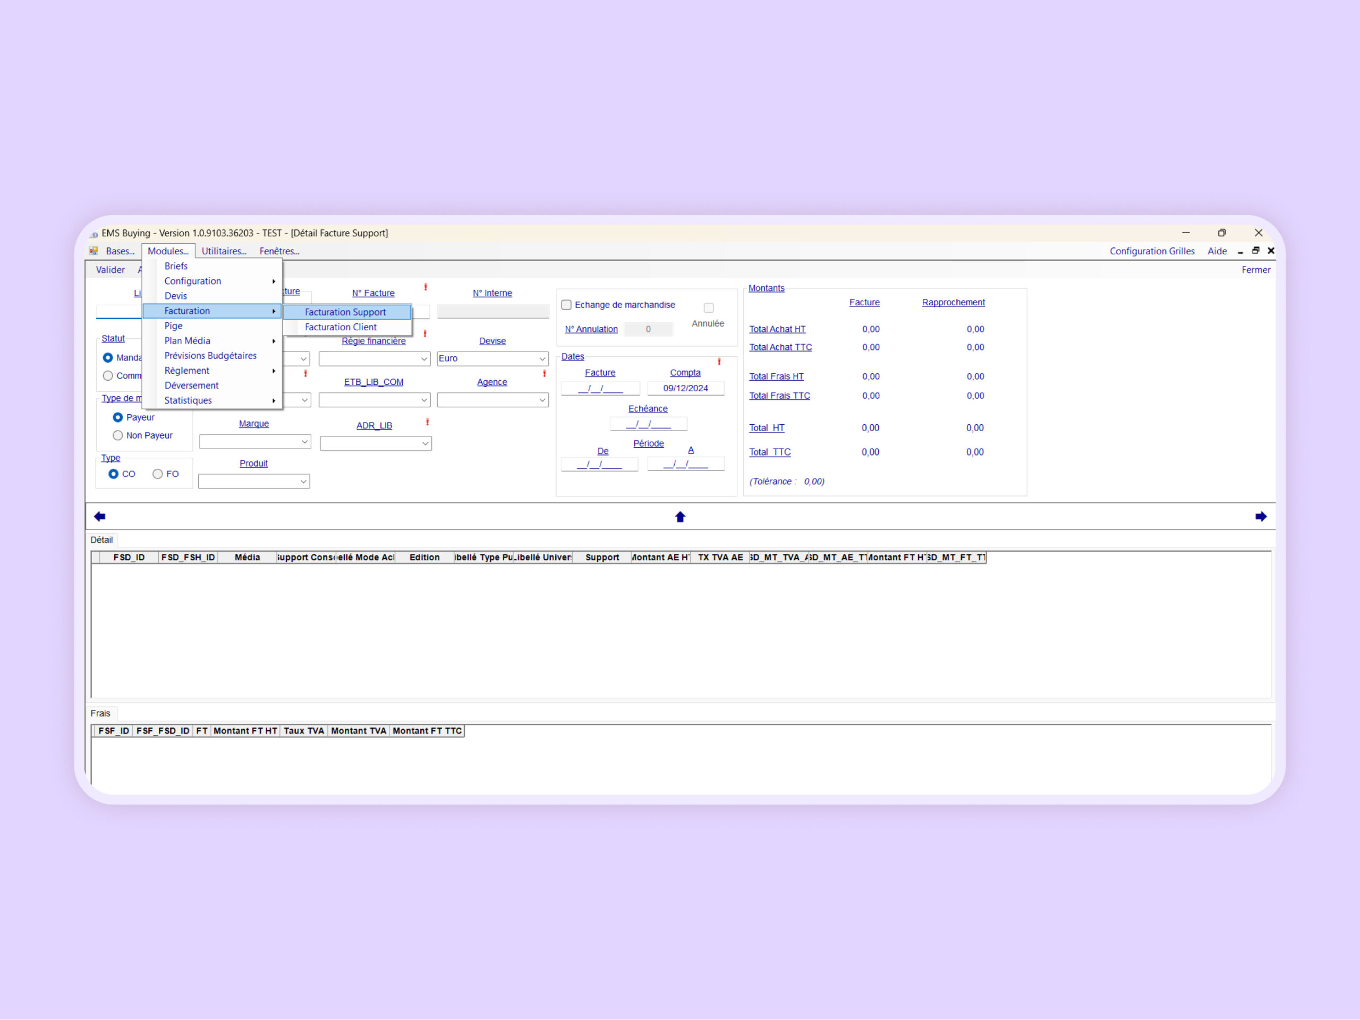This screenshot has width=1360, height=1020.
Task: Click the Compta date field showing 09/12/2024
Action: (685, 388)
